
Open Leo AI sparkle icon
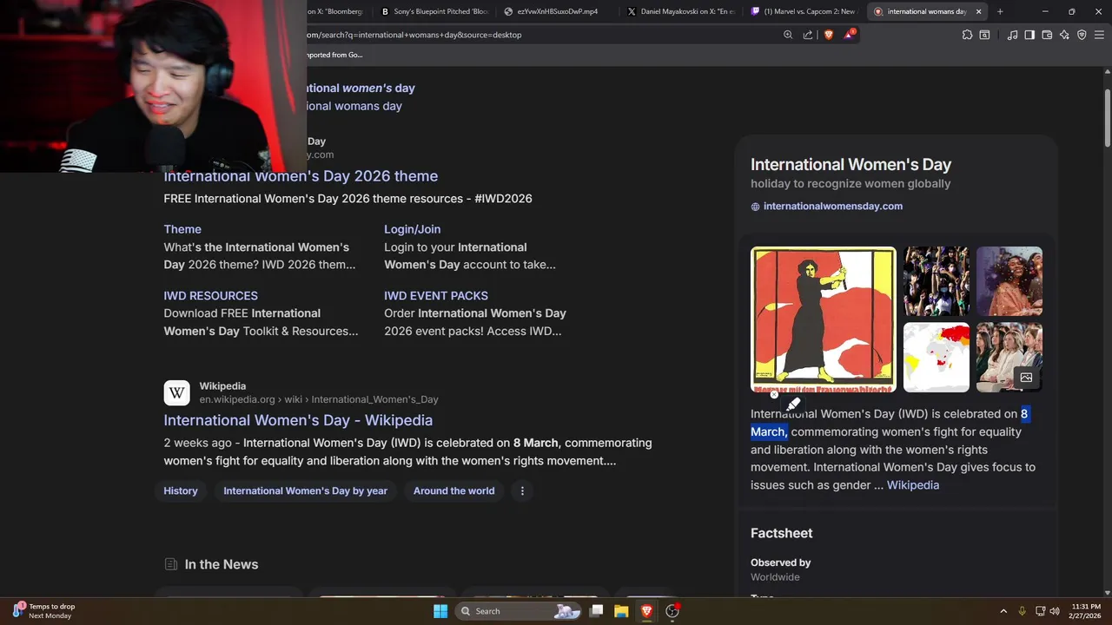coord(1064,35)
